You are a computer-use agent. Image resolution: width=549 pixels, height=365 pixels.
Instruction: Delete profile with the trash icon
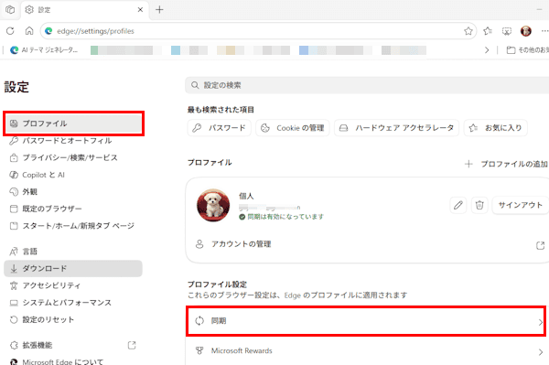[479, 205]
